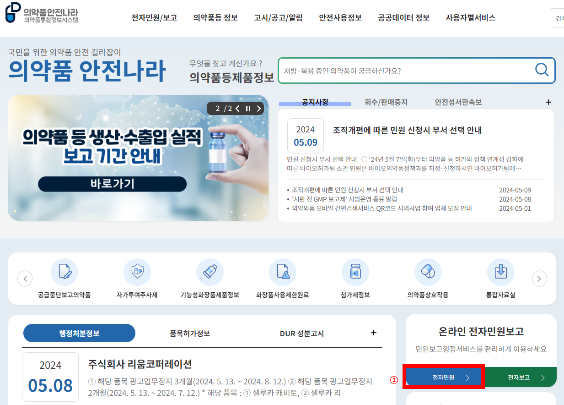
Task: Expand more notices with the plus button
Action: click(548, 102)
